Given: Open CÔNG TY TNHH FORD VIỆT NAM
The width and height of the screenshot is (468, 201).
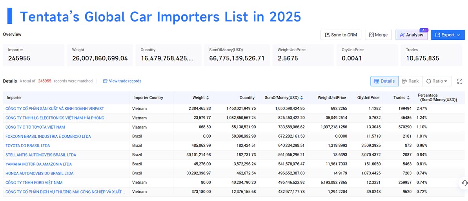Looking at the screenshot, I should click(x=34, y=182).
